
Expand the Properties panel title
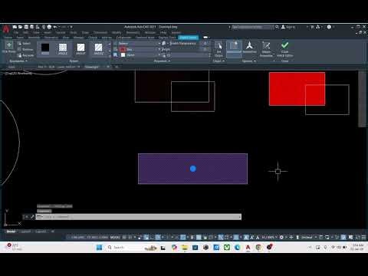[x=162, y=61]
